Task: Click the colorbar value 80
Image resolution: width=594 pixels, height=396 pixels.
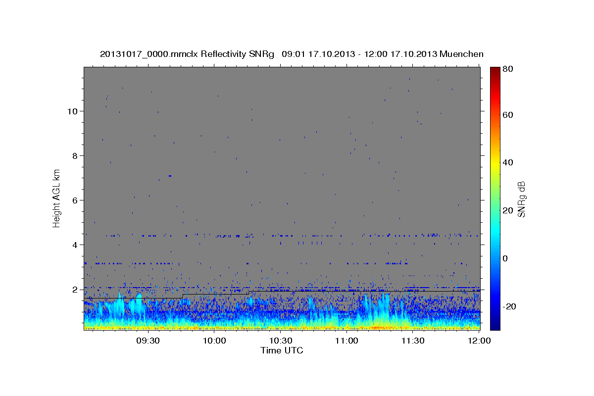Action: 508,69
